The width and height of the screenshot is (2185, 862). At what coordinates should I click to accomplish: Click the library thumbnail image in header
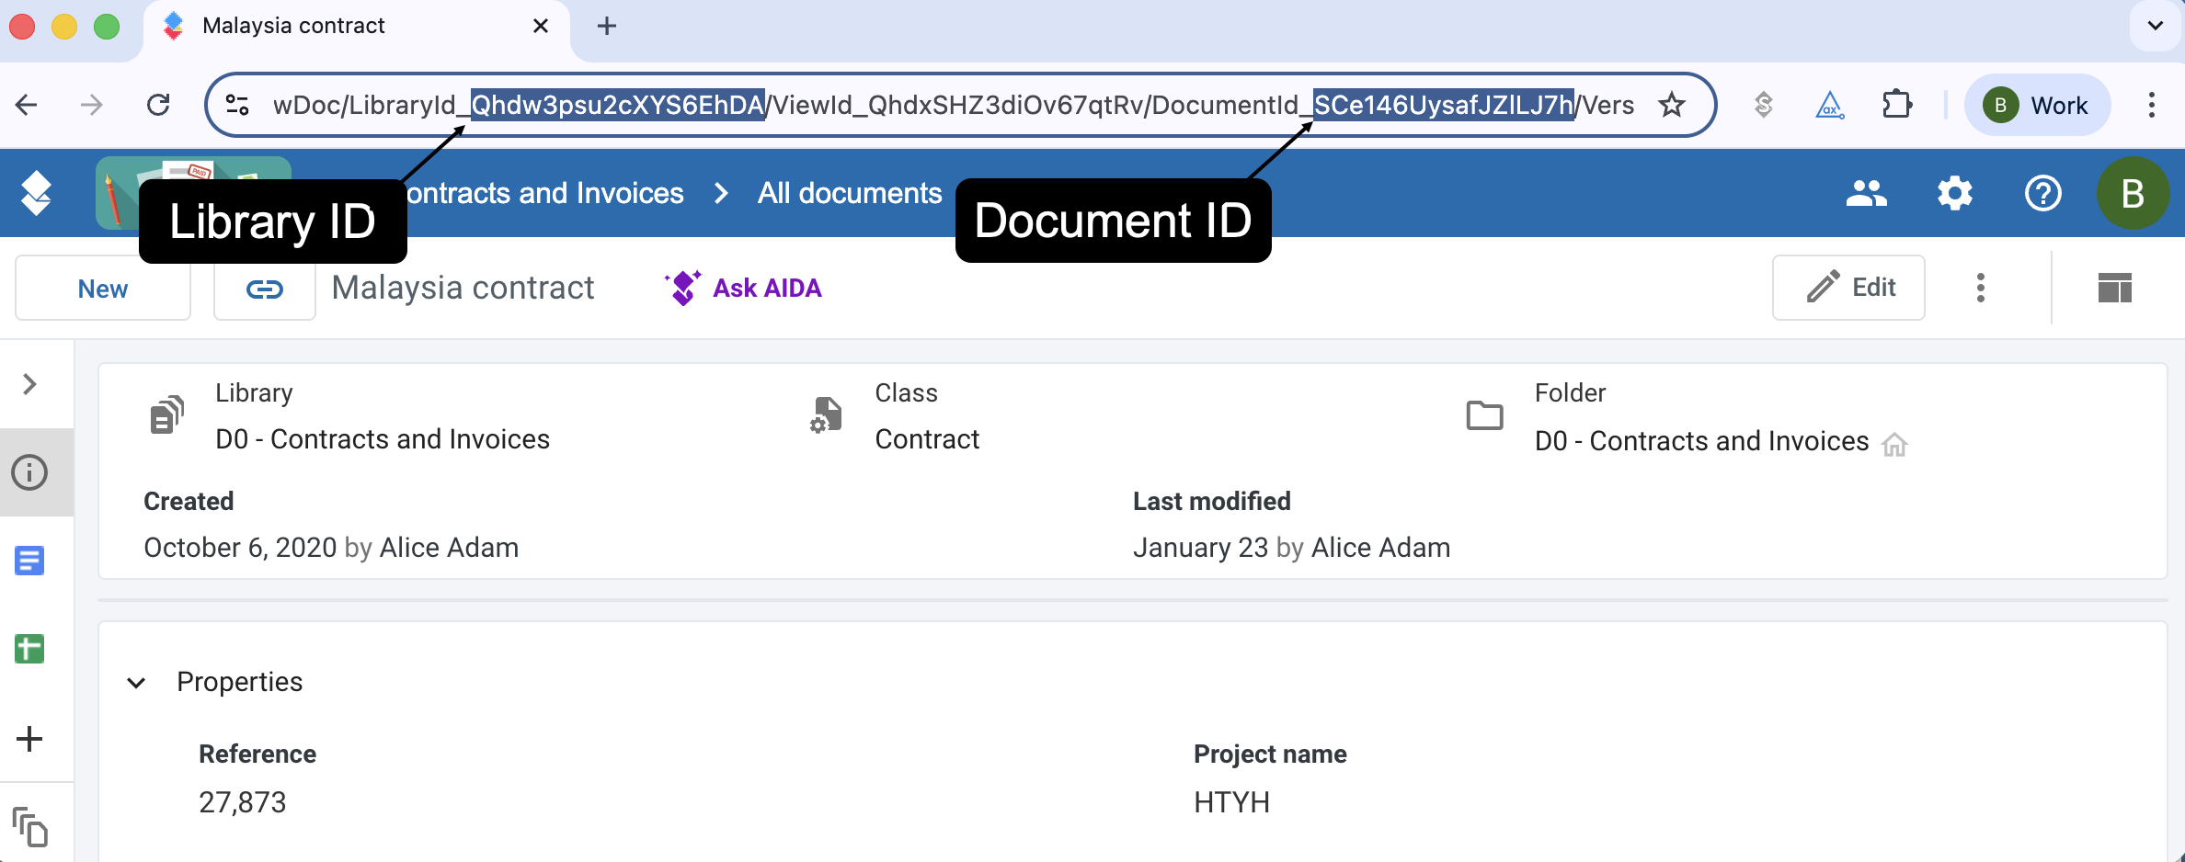pos(193,193)
